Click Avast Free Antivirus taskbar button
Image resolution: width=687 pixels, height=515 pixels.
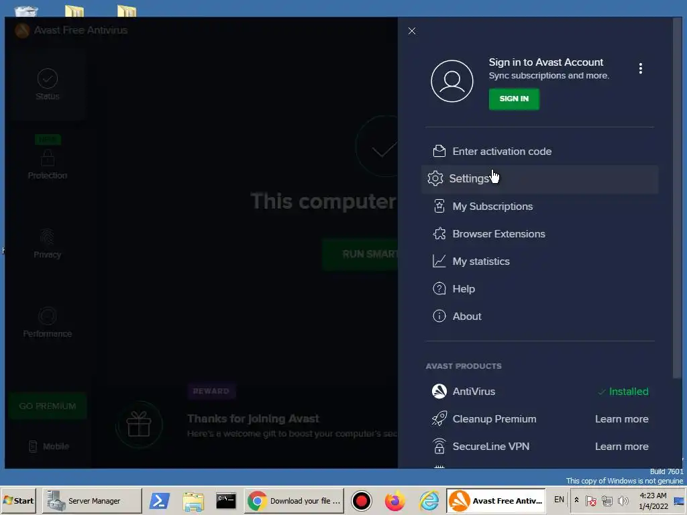click(496, 500)
